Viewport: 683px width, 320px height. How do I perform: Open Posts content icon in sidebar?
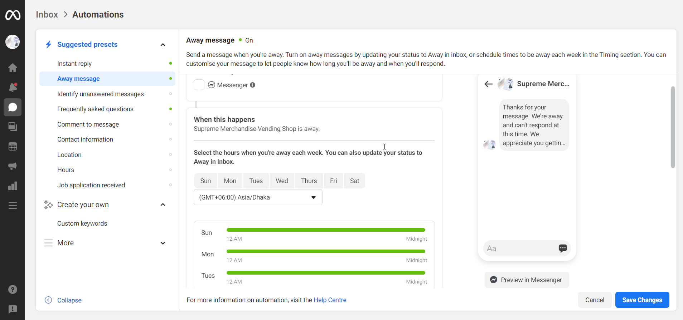coord(13,127)
